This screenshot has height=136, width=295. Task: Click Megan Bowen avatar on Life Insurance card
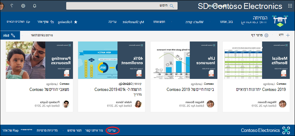coord(210,104)
